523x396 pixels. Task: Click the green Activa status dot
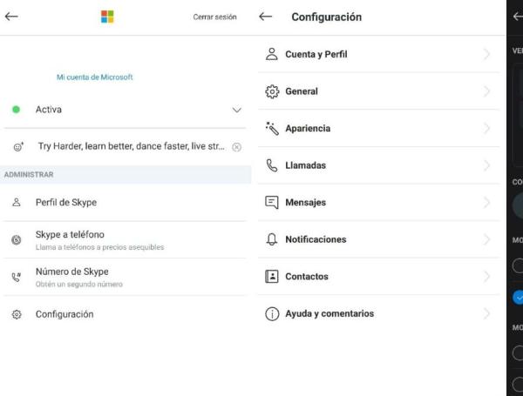pyautogui.click(x=16, y=110)
